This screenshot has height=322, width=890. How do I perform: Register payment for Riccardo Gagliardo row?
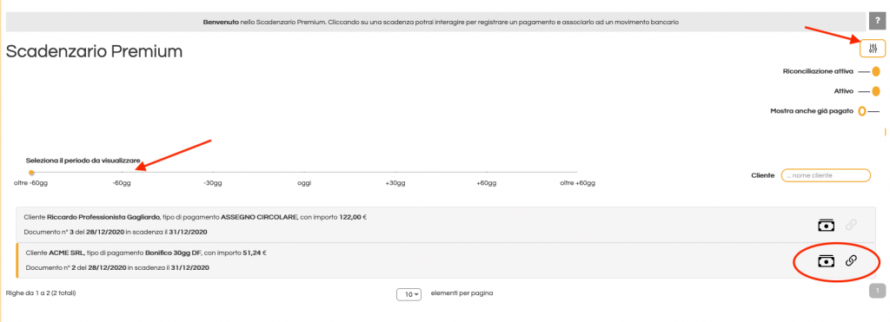(x=826, y=225)
